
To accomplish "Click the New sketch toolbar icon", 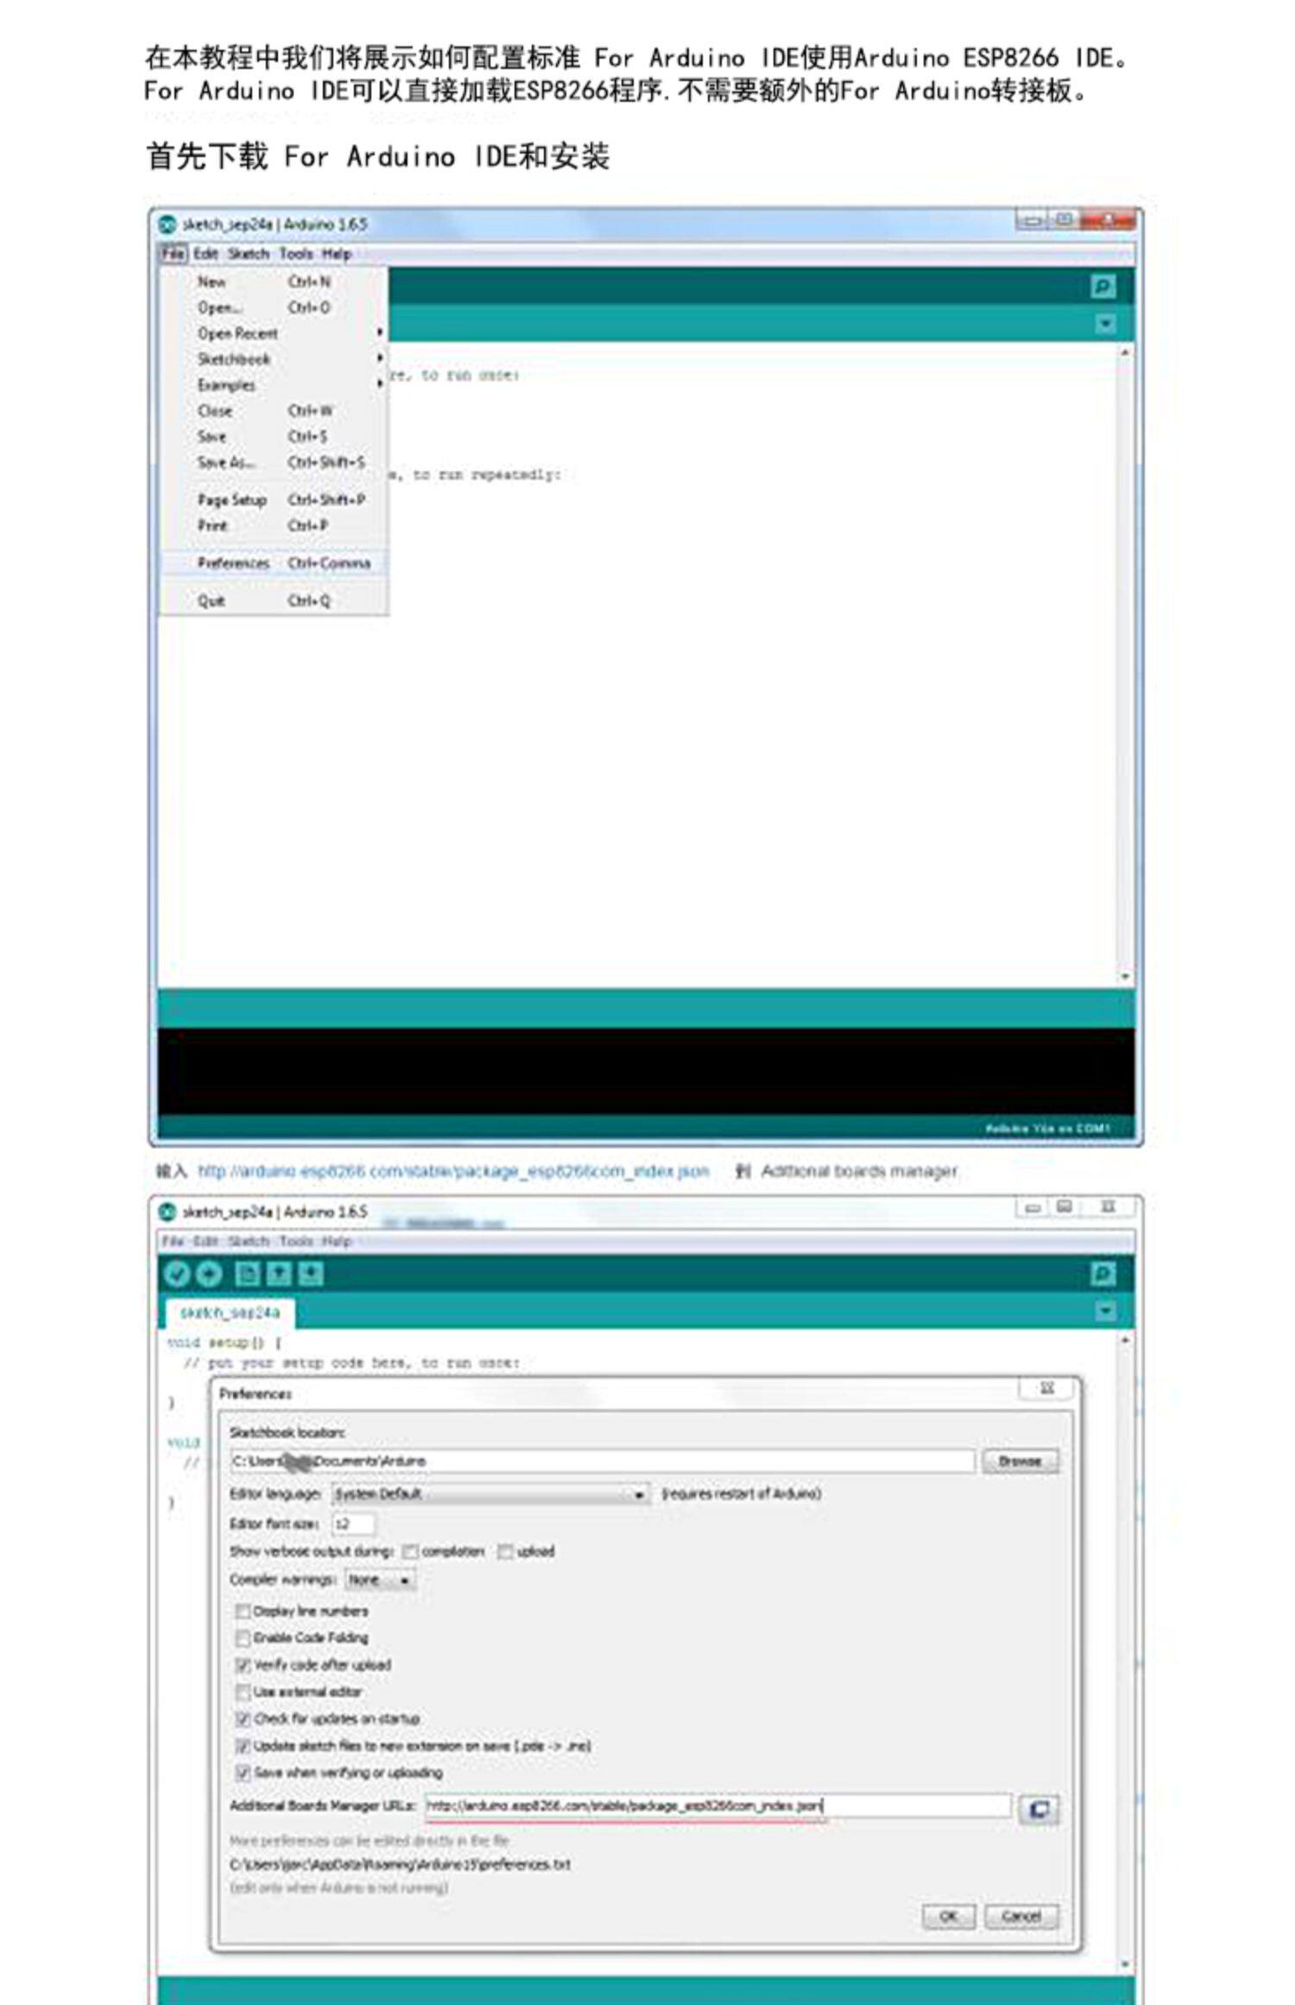I will pos(247,1274).
